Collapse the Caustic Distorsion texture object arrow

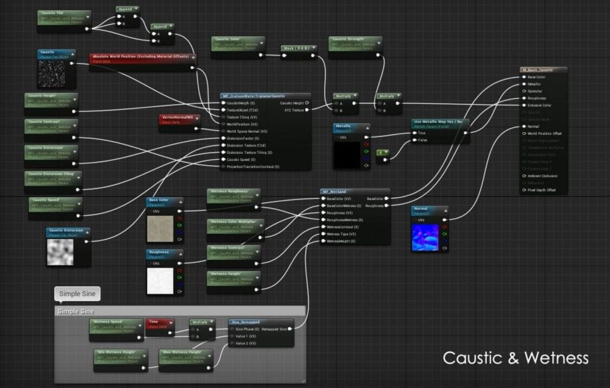(88, 232)
